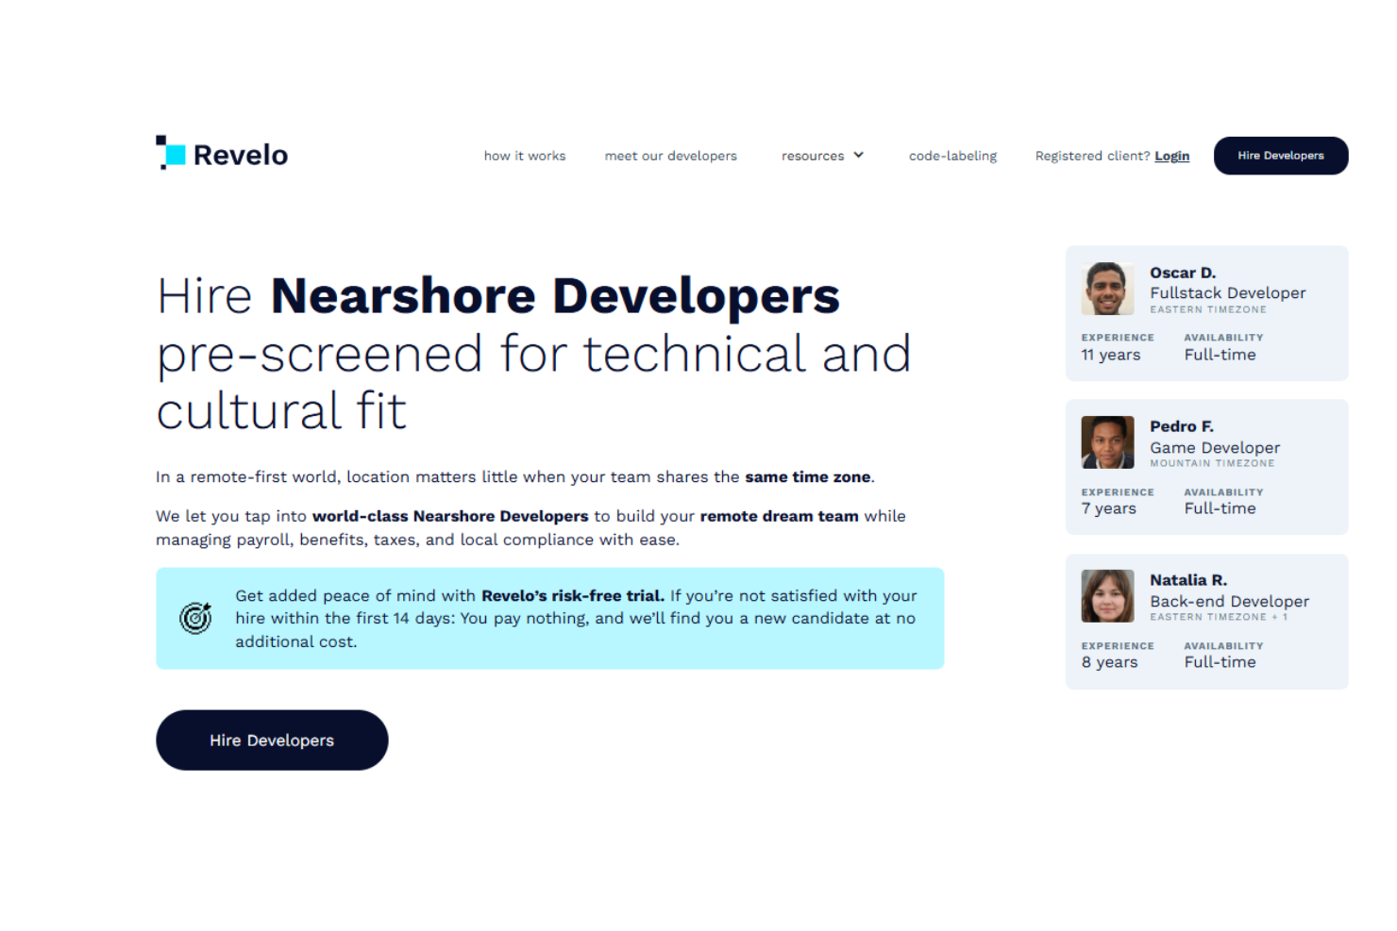Select Oscar D.'s Fullstack Developer card
The height and width of the screenshot is (931, 1397).
pos(1206,313)
